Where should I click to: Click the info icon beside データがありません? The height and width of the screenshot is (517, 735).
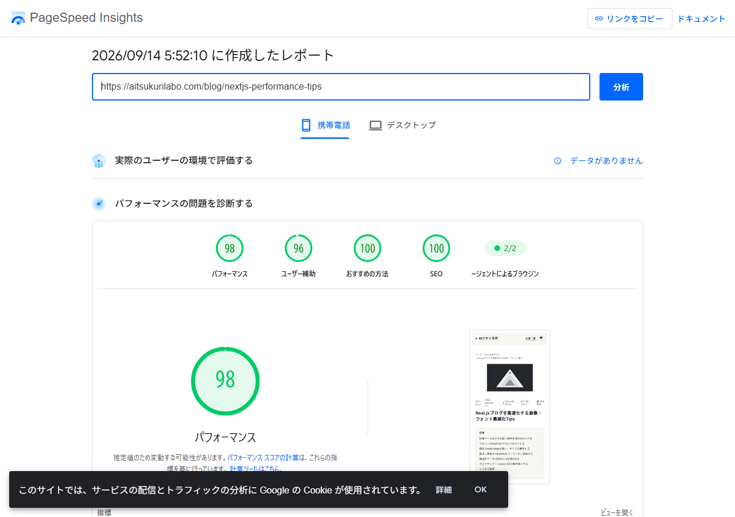coord(558,161)
